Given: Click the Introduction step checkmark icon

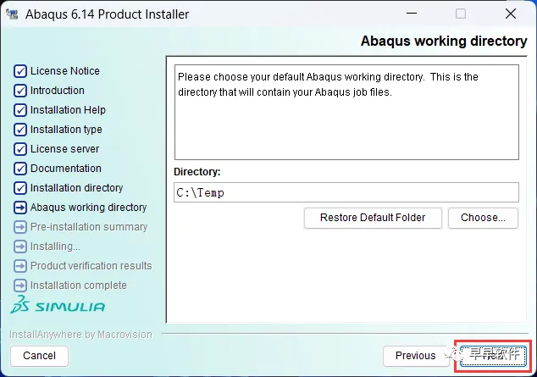Looking at the screenshot, I should click(20, 91).
